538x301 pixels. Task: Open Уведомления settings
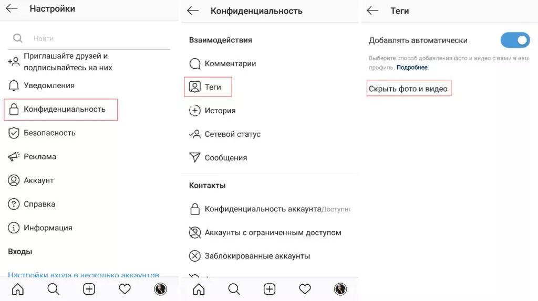[x=49, y=85]
